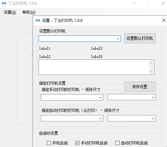Screen dimensions: 167x147
Task: Click printer icon in settings dialog title
Action: [x=38, y=20]
